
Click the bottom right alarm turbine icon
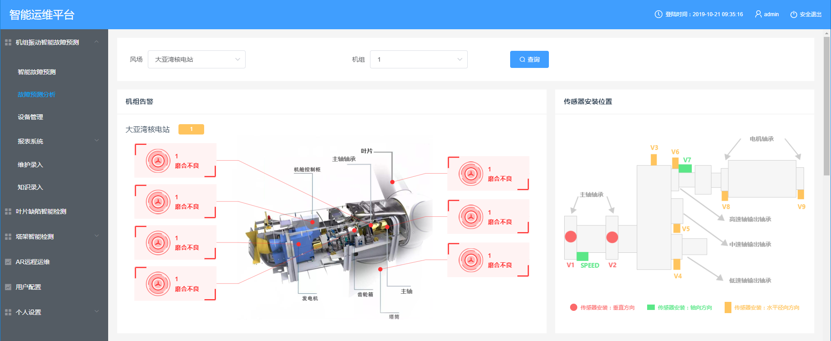471,260
